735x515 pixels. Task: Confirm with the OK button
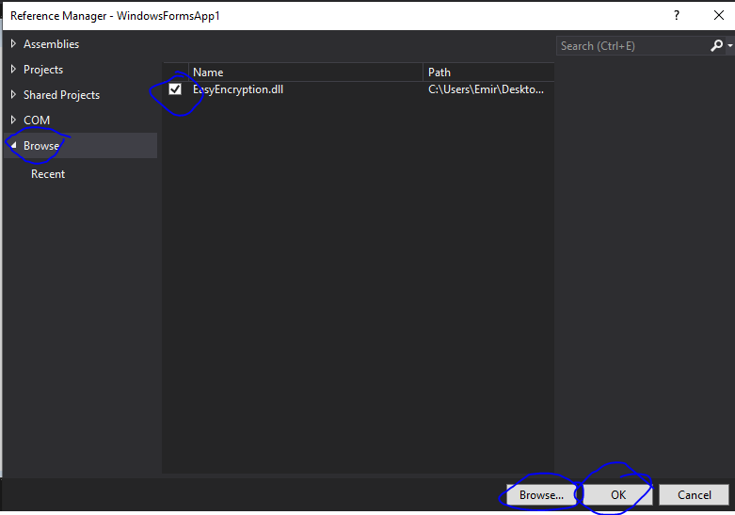[x=617, y=495]
